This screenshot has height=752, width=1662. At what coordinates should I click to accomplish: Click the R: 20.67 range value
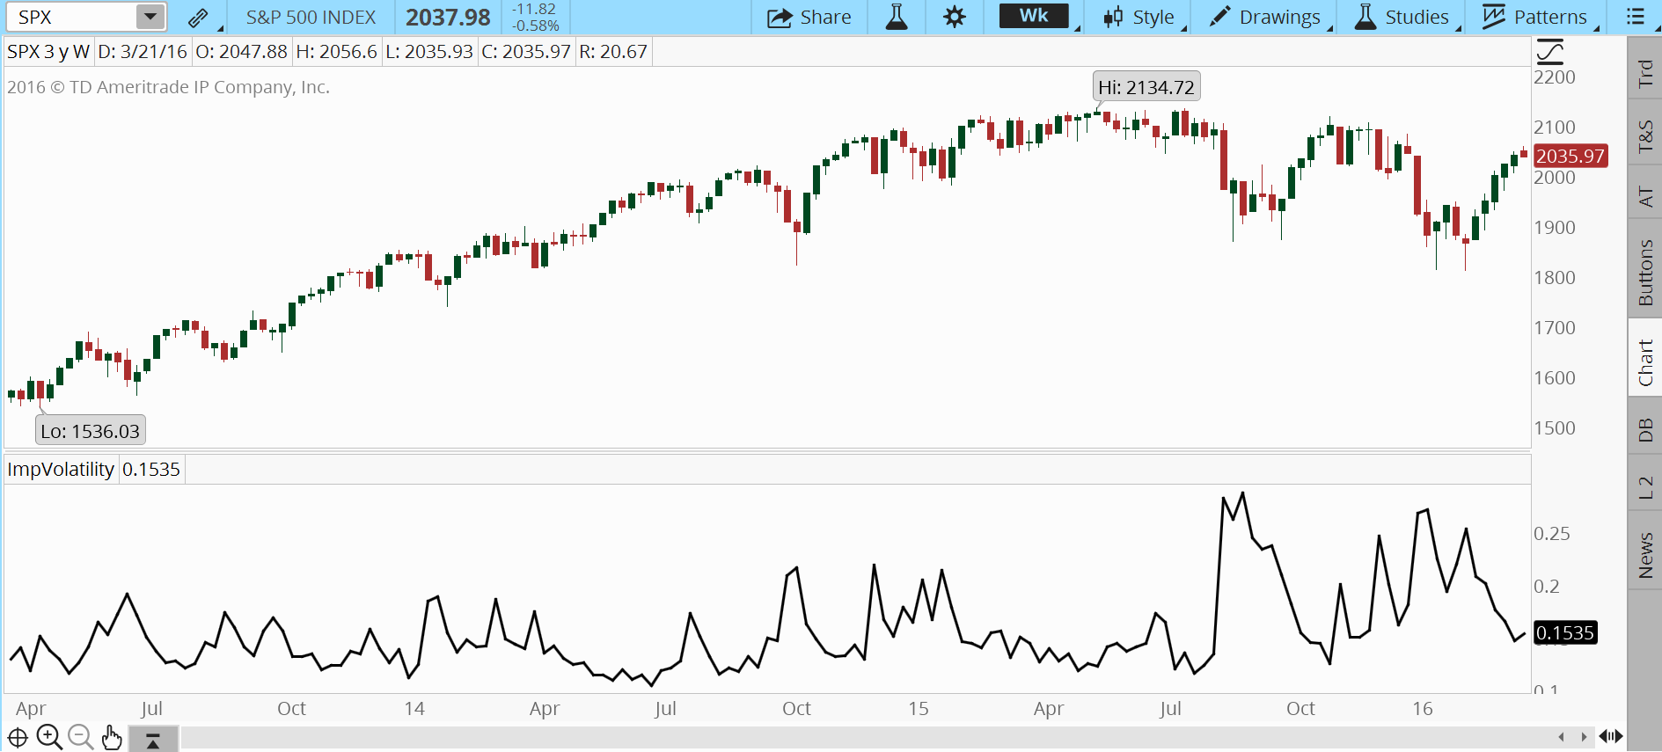coord(613,51)
